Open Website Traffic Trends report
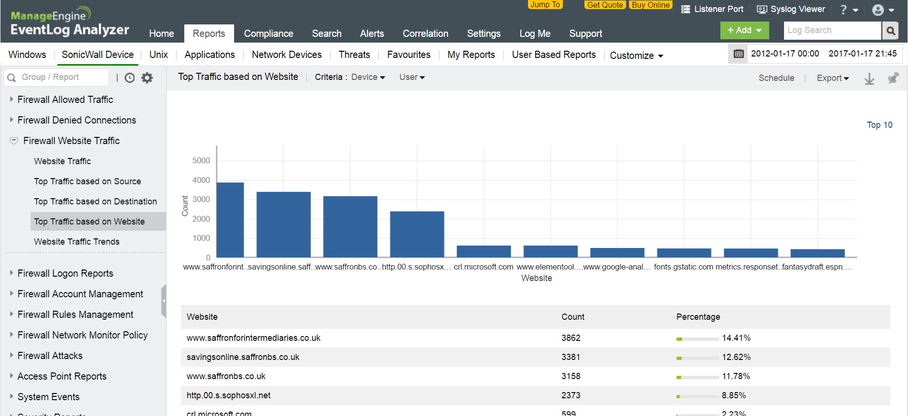908x416 pixels. point(77,242)
